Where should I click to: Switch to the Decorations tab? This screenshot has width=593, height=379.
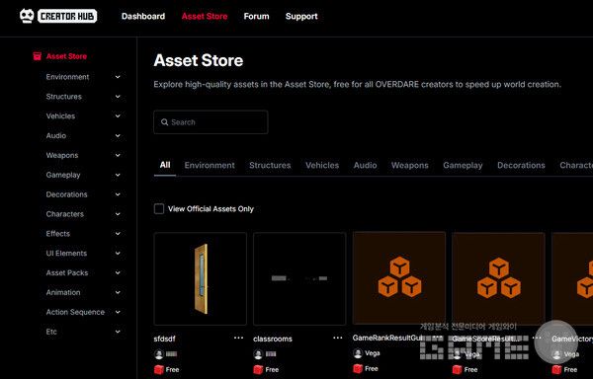tap(521, 166)
